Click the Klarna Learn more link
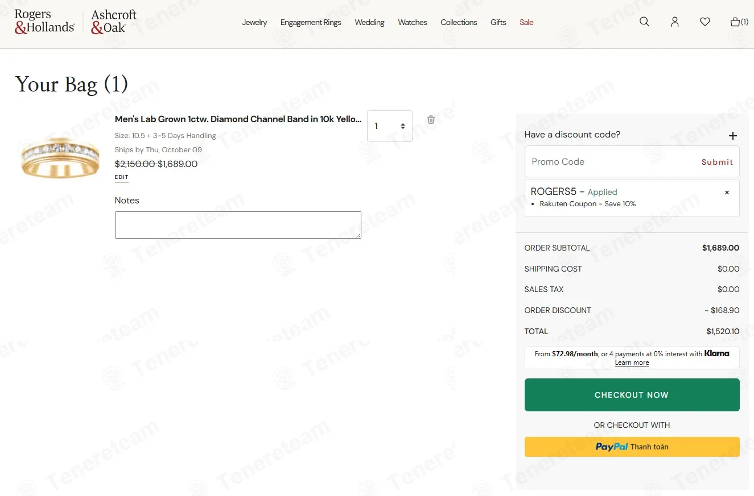Screen dimensions: 754x496 click(x=632, y=363)
